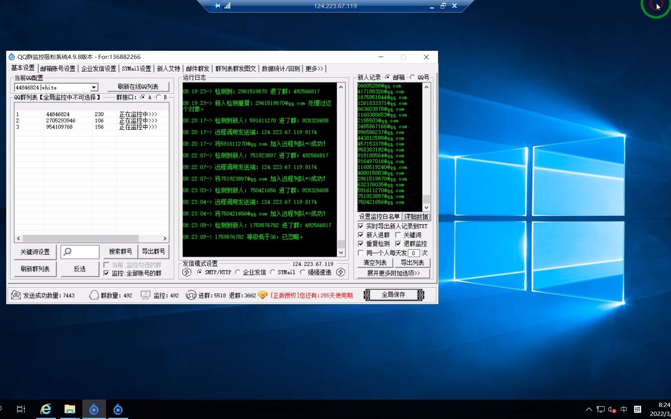Click the monitor icon beside 监控: 492

[146, 295]
